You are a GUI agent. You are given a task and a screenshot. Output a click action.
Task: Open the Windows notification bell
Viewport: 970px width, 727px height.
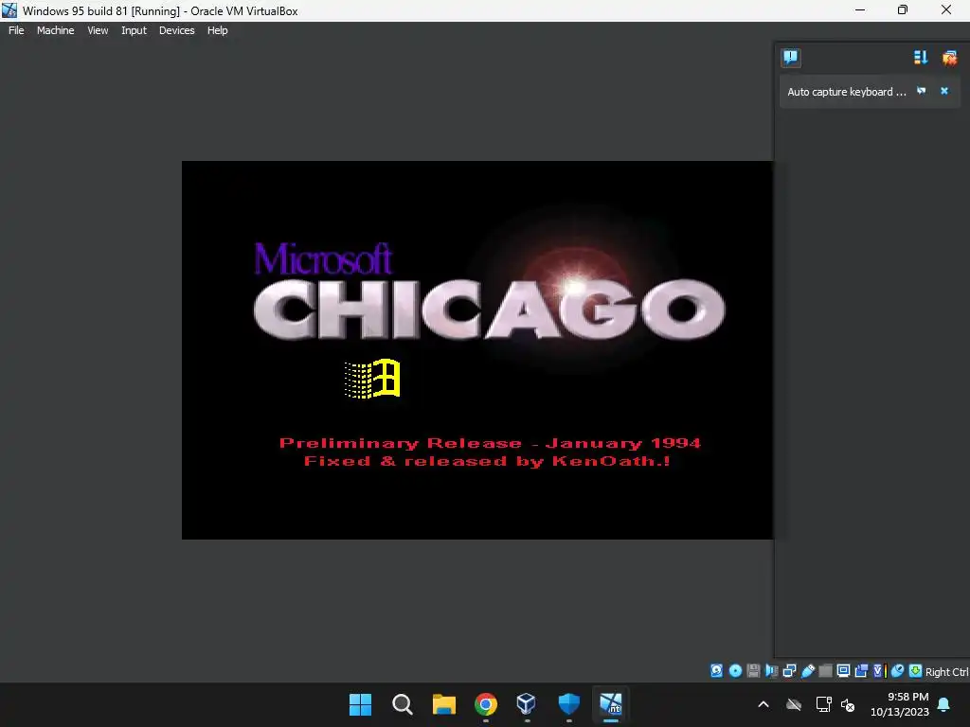pos(944,704)
